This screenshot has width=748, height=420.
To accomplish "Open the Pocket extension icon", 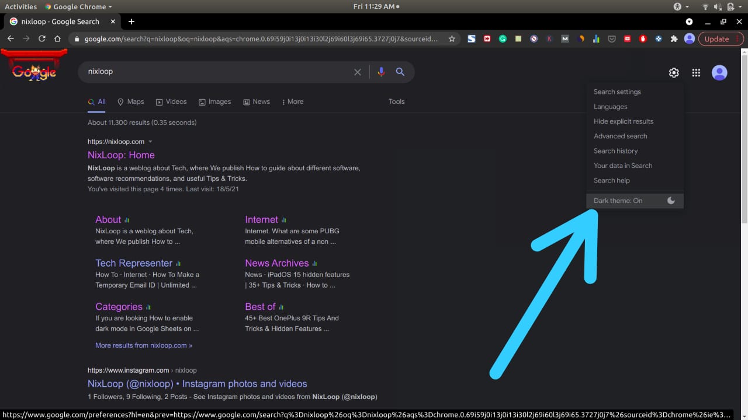I will (612, 38).
